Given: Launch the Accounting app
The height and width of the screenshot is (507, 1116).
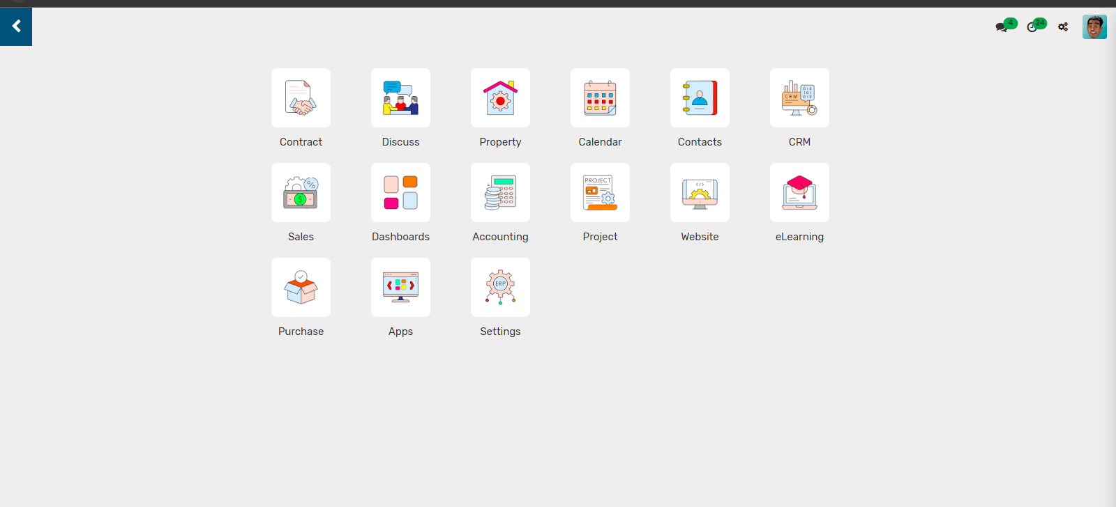Looking at the screenshot, I should click(500, 193).
